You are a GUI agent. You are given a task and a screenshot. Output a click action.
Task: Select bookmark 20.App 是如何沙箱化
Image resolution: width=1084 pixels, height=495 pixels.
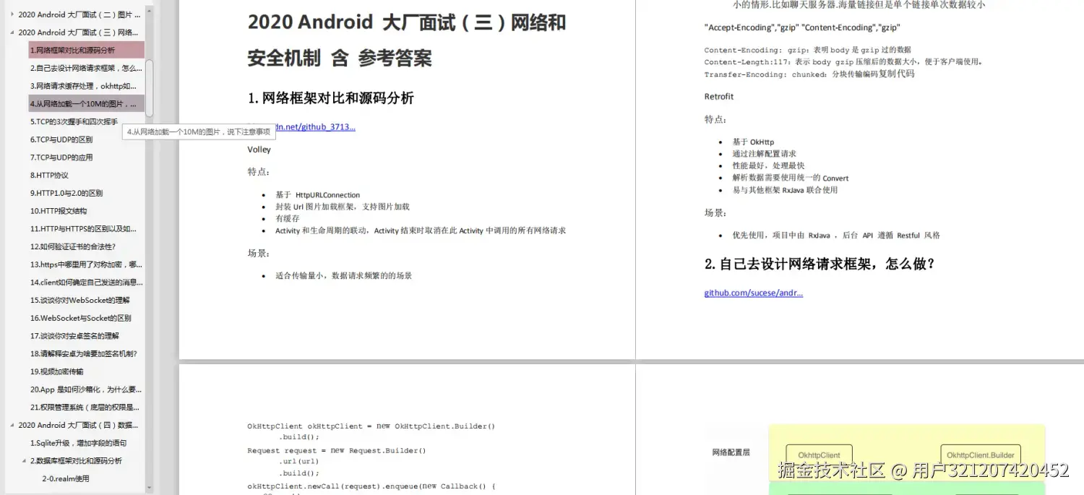pyautogui.click(x=86, y=389)
